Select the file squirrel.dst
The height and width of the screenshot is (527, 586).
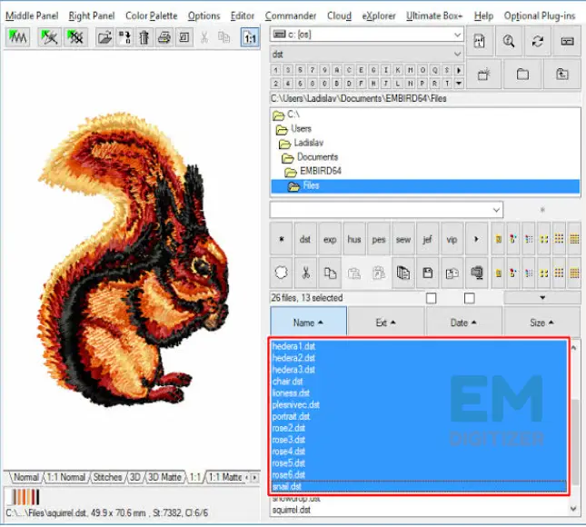coord(292,510)
